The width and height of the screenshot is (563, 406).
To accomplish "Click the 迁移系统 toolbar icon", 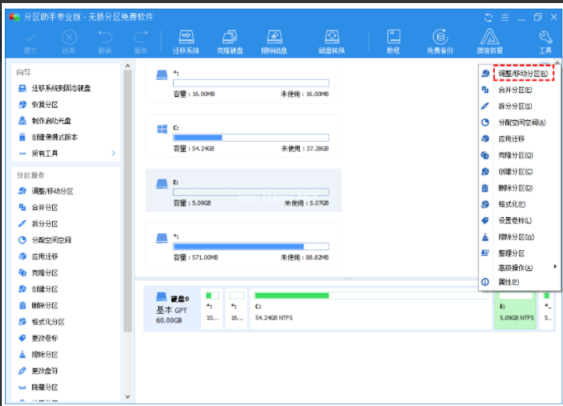I will tap(186, 41).
